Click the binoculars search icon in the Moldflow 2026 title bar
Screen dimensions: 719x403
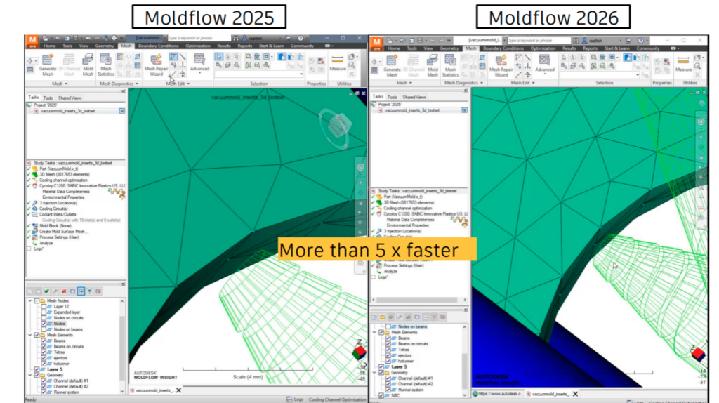pyautogui.click(x=576, y=40)
